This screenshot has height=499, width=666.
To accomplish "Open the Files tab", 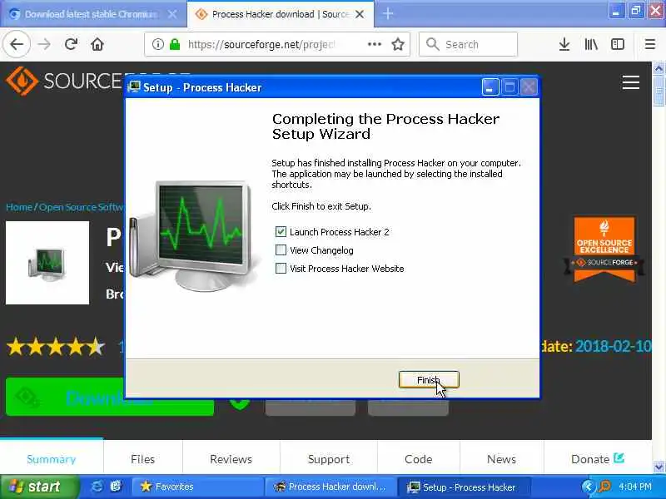I will tap(142, 459).
